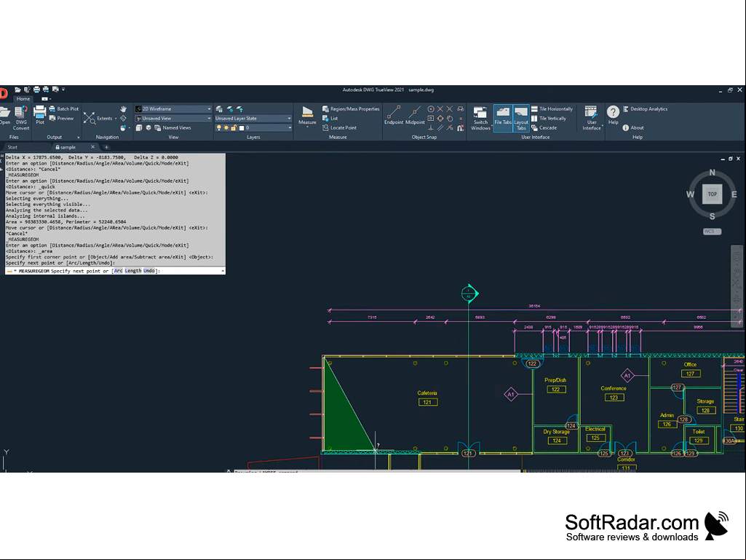This screenshot has width=746, height=560.
Task: Activate the Pan hand tool
Action: coord(123,109)
